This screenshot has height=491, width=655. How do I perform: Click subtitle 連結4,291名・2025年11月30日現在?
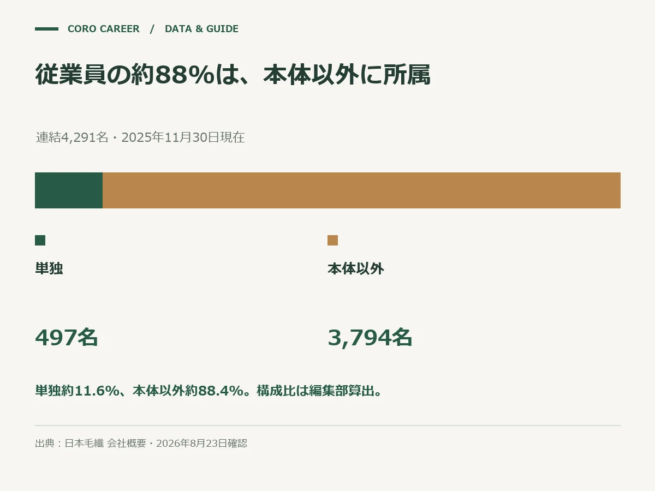pos(140,137)
